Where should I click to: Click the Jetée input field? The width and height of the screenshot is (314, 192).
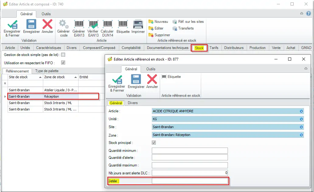(190, 181)
